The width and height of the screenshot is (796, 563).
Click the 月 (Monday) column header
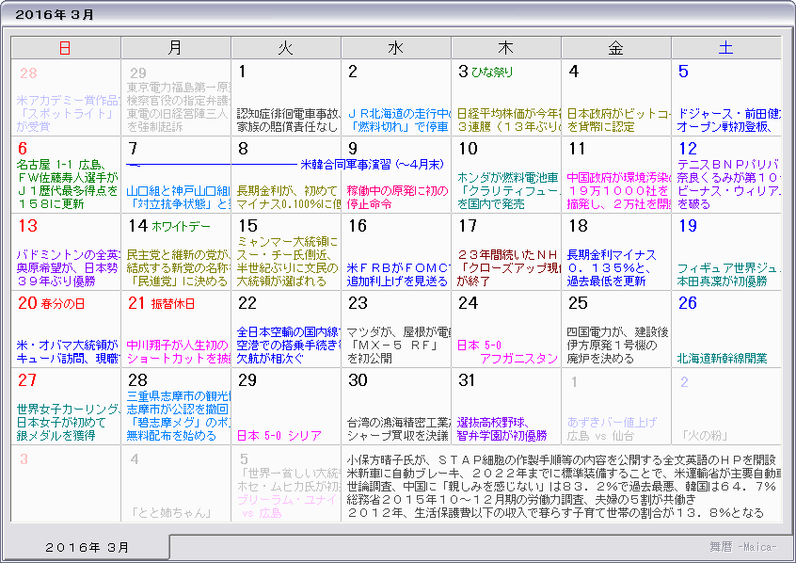(176, 48)
